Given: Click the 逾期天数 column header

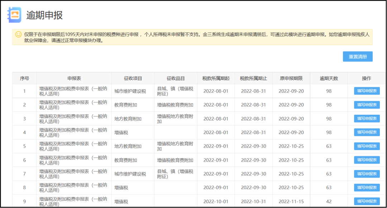Looking at the screenshot, I should (329, 78).
